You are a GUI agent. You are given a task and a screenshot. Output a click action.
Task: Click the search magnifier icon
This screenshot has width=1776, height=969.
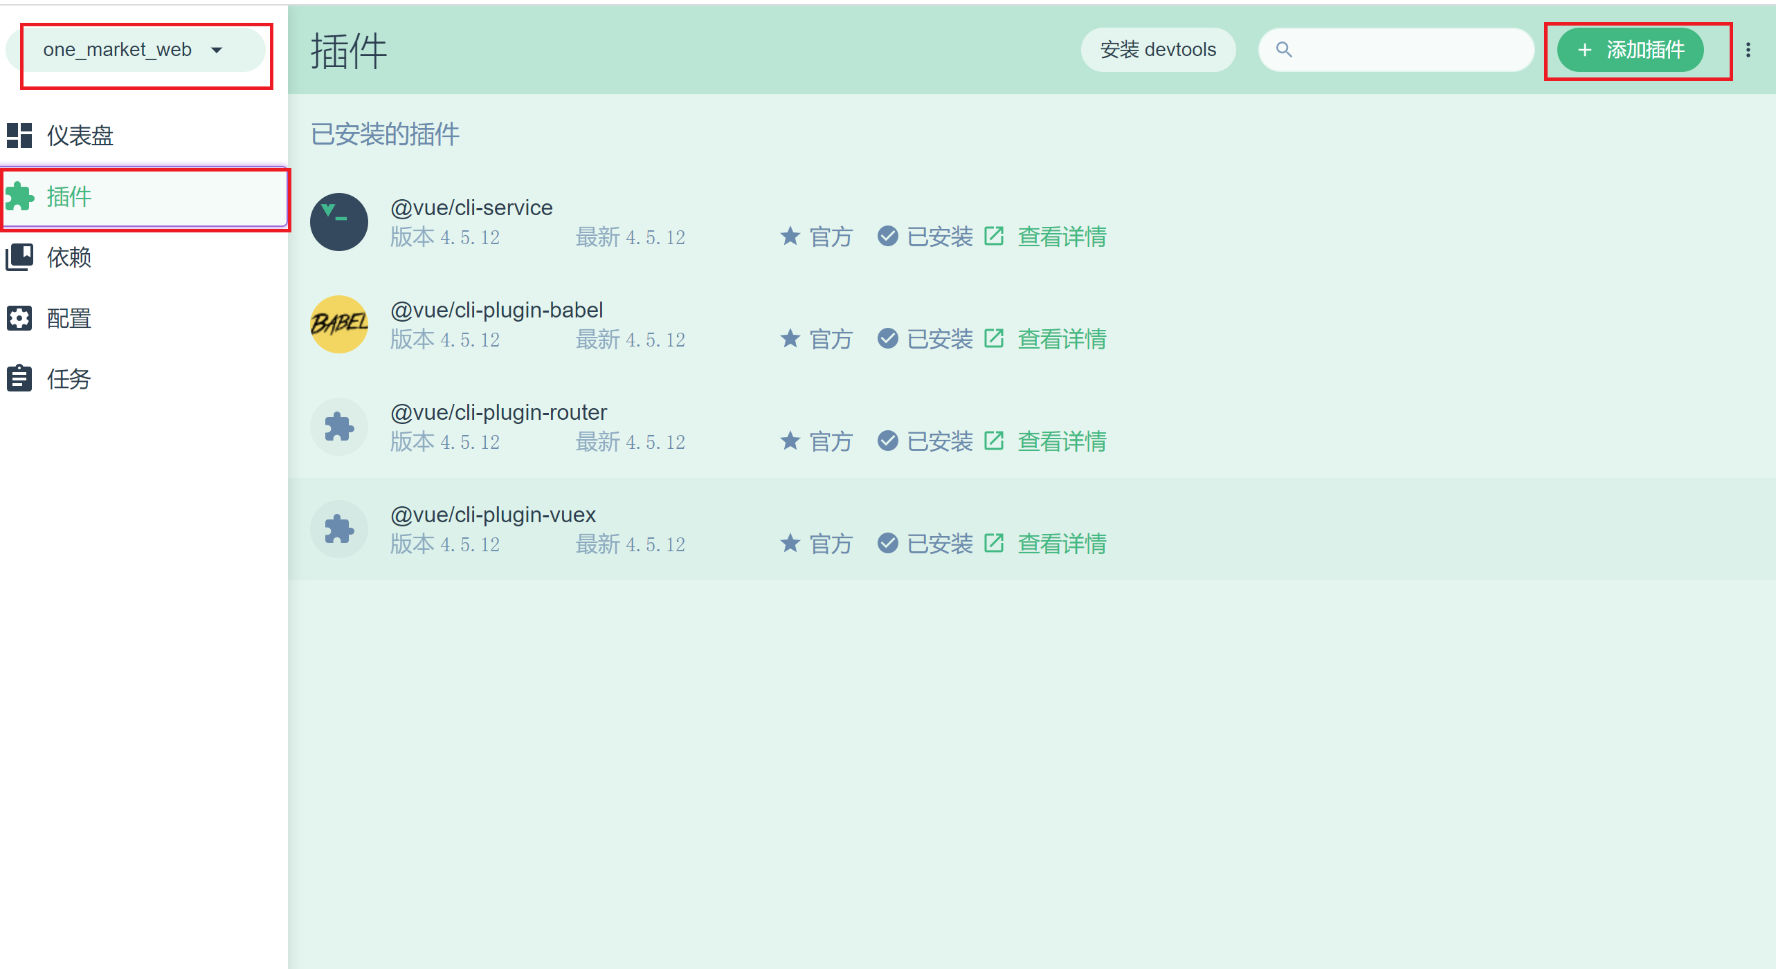coord(1285,49)
